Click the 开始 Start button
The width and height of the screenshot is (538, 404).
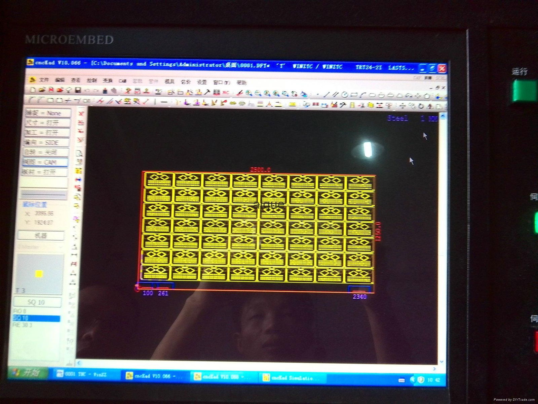[28, 373]
